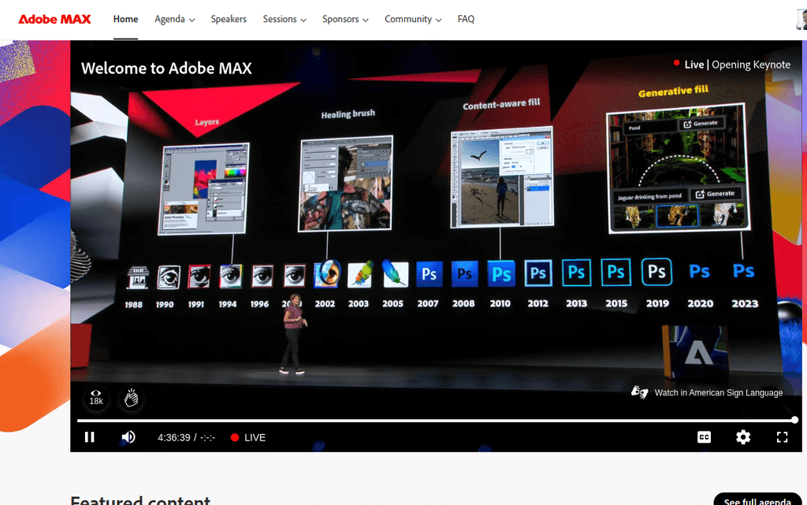Expand the Community dropdown menu
Screen dimensions: 807x505
coord(413,19)
